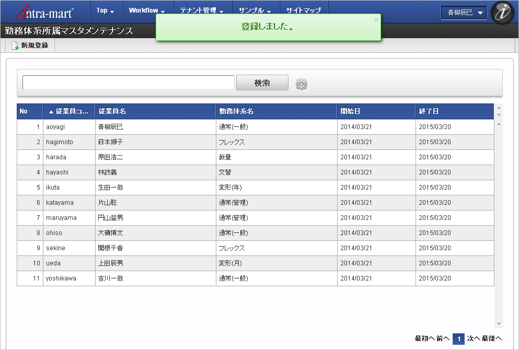Open the 青柳辰巳 user dropdown

(463, 13)
